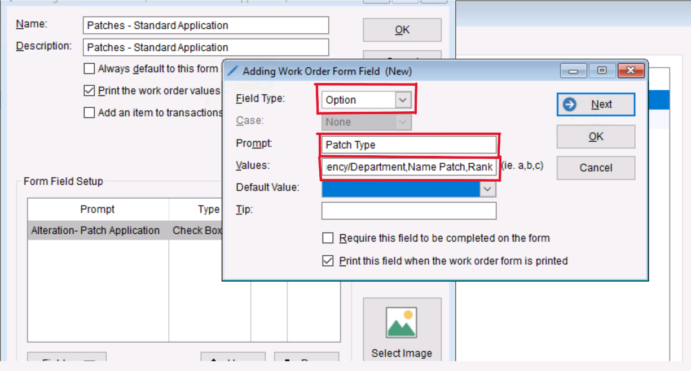
Task: Click the Prompt field containing Patch Type
Action: click(x=408, y=145)
